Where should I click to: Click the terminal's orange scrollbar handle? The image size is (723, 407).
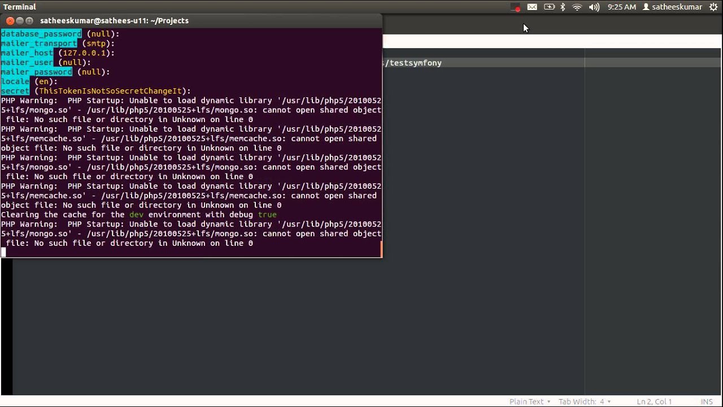tap(381, 249)
